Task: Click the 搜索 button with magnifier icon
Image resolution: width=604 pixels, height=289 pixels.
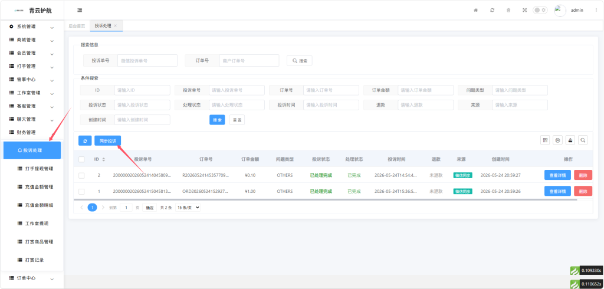Action: coord(299,61)
